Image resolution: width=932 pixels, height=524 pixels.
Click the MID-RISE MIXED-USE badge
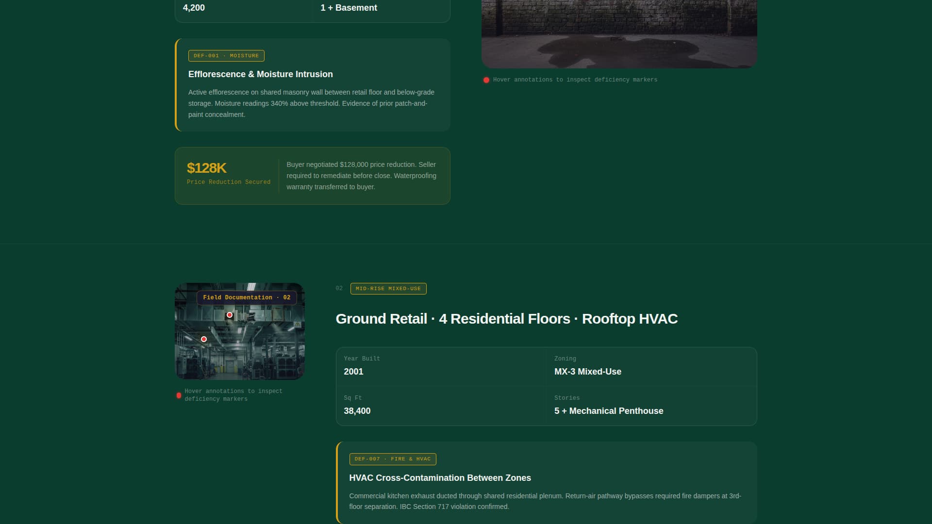[x=388, y=289]
